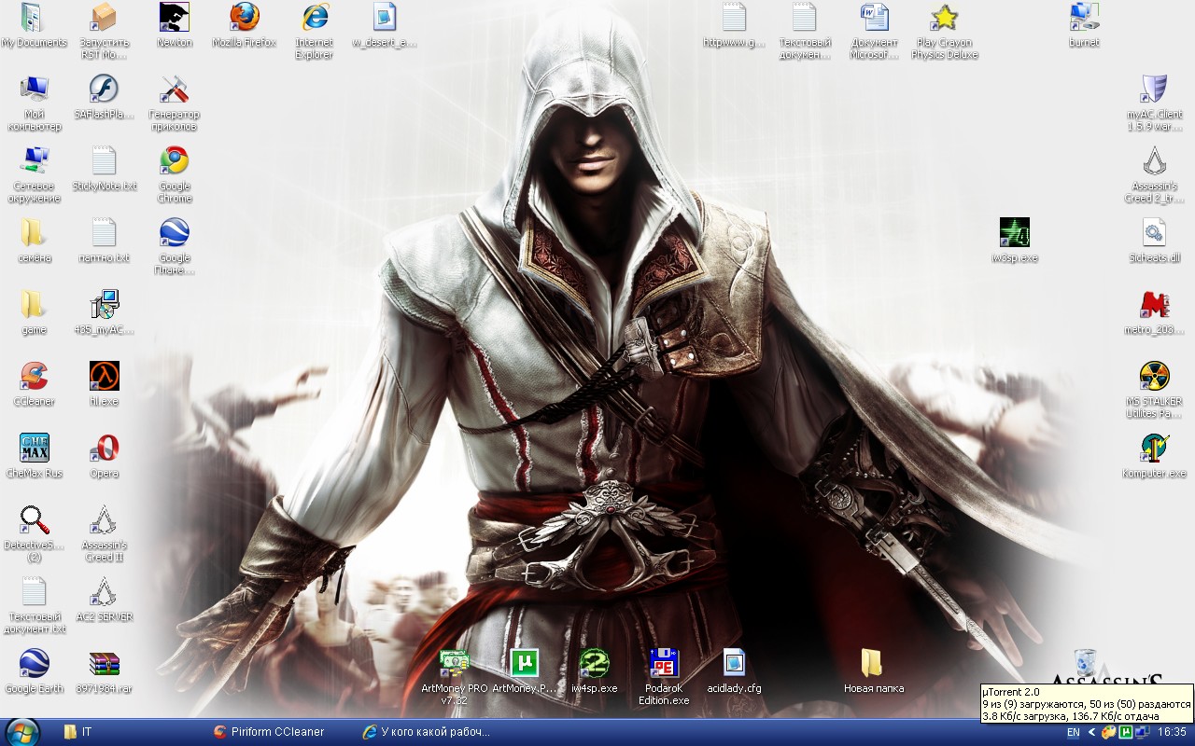
Task: Select the Recycle Bin icon
Action: (1085, 662)
